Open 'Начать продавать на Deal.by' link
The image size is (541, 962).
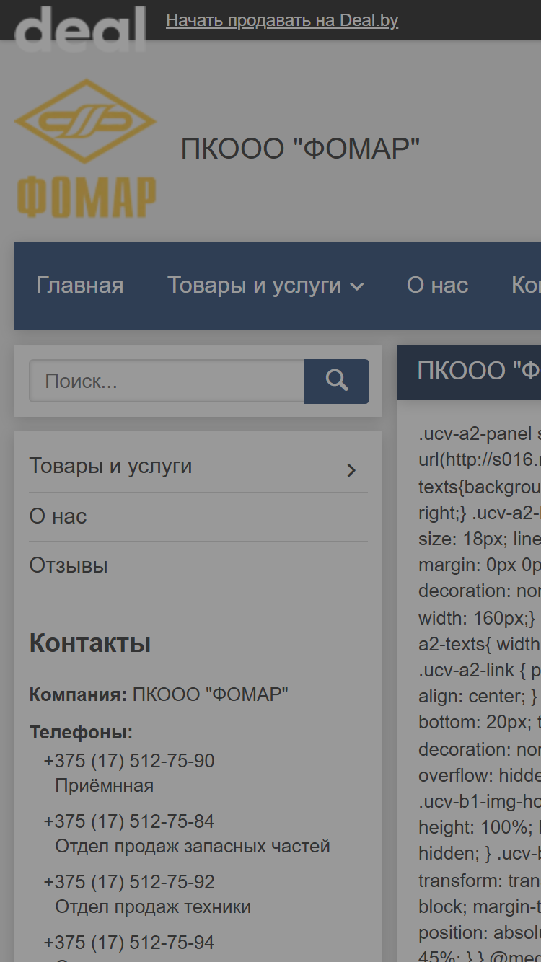(282, 20)
